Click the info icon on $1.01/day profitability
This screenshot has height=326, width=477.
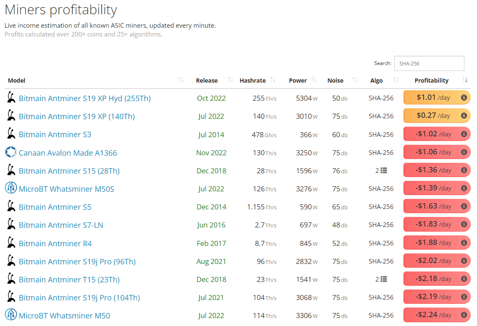[x=464, y=98]
